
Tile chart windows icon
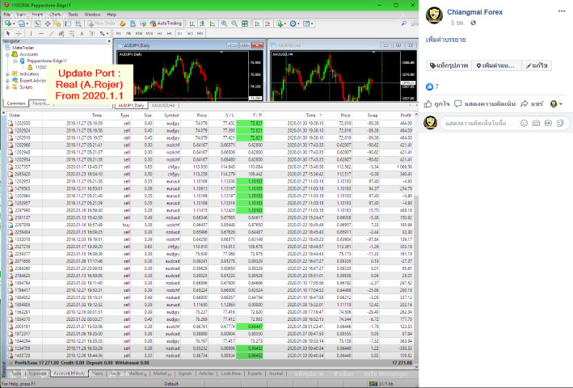tap(245, 23)
